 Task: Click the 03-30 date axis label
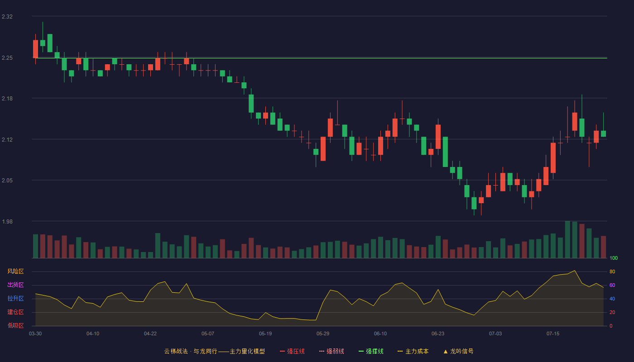point(35,333)
